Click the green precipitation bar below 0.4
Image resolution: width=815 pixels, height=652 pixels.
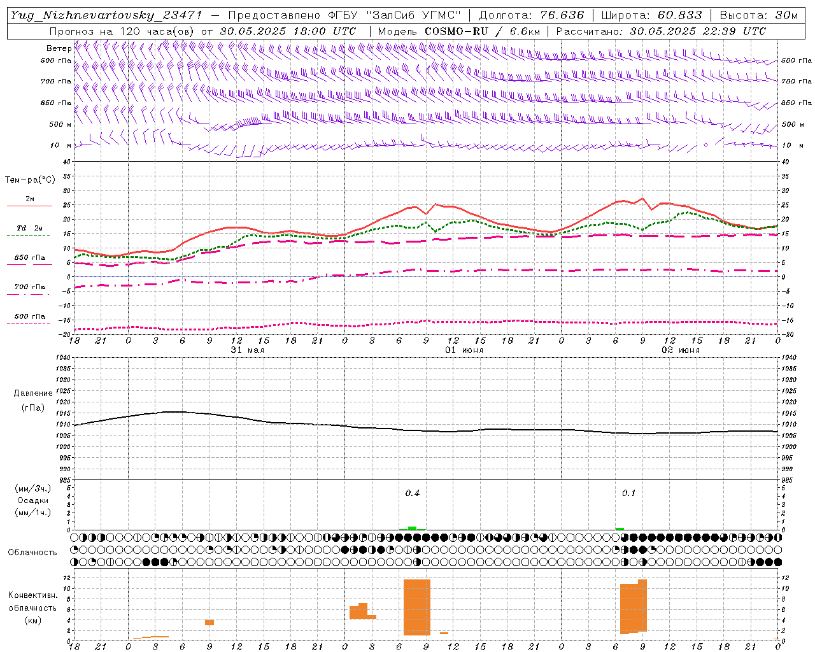412,528
